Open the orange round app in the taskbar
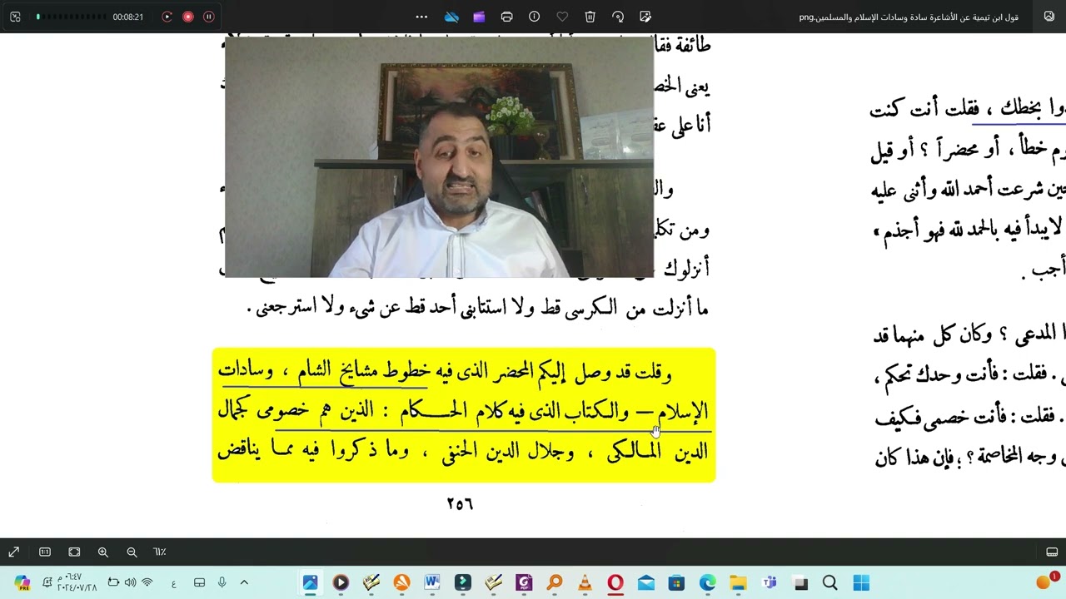Image resolution: width=1066 pixels, height=599 pixels. tap(401, 583)
